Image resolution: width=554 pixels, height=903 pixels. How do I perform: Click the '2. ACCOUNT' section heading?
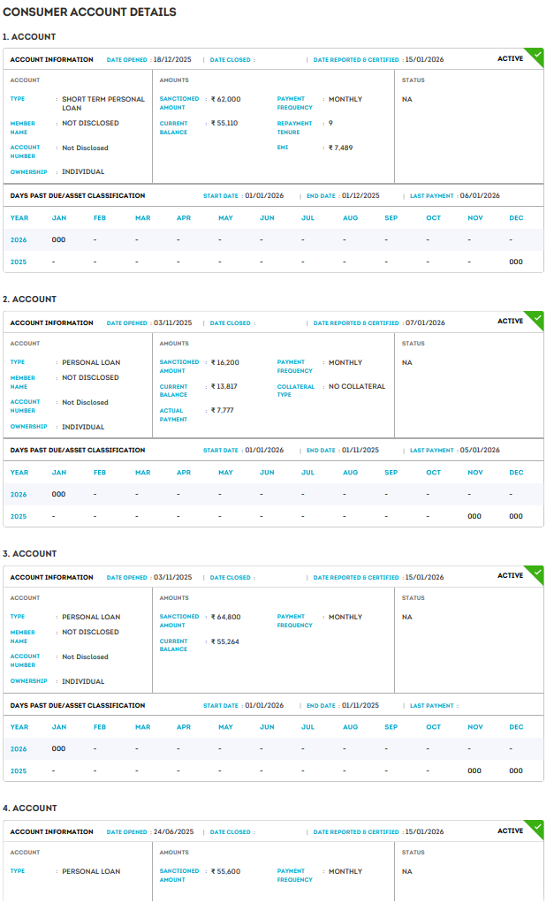[30, 300]
